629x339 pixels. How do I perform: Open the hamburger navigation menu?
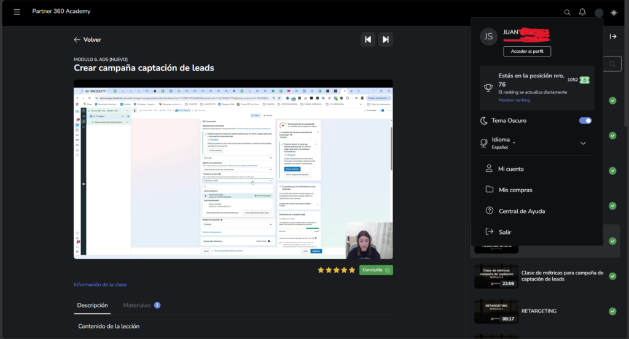(x=17, y=12)
